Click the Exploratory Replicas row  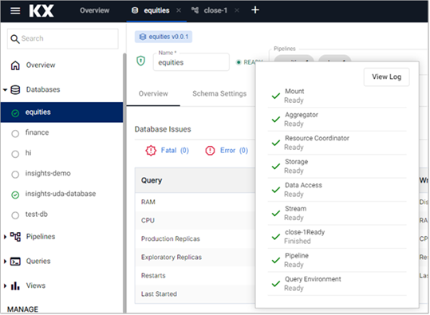click(x=195, y=257)
